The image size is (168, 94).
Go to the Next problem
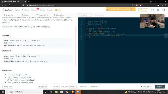pyautogui.click(x=73, y=87)
